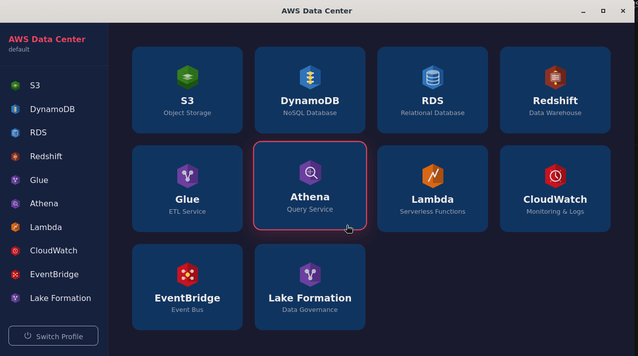Click the 'Serverless Functions' subtitle
Viewport: 638px width, 356px height.
point(433,212)
